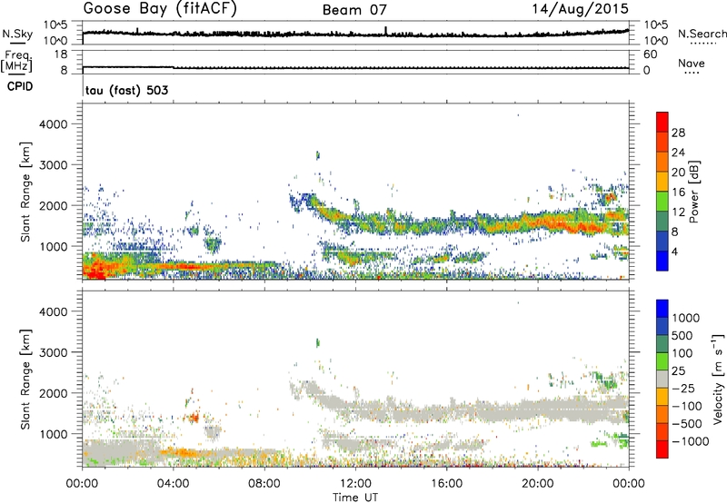The height and width of the screenshot is (503, 727).
Task: Click the "10^0" tick beside N.Search
Action: point(655,41)
